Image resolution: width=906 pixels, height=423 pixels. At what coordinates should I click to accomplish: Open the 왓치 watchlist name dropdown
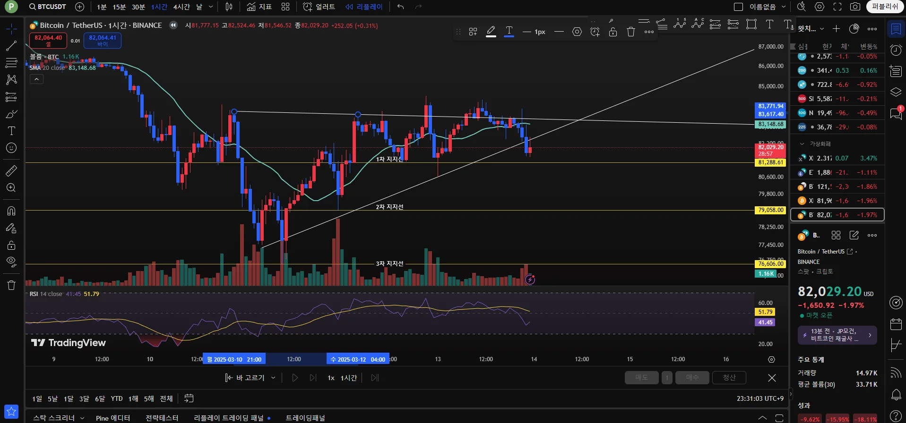click(x=811, y=29)
